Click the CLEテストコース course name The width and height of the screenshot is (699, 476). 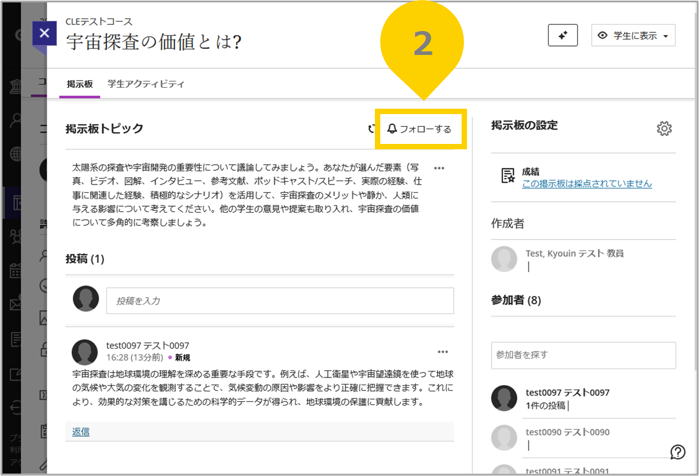[x=99, y=22]
